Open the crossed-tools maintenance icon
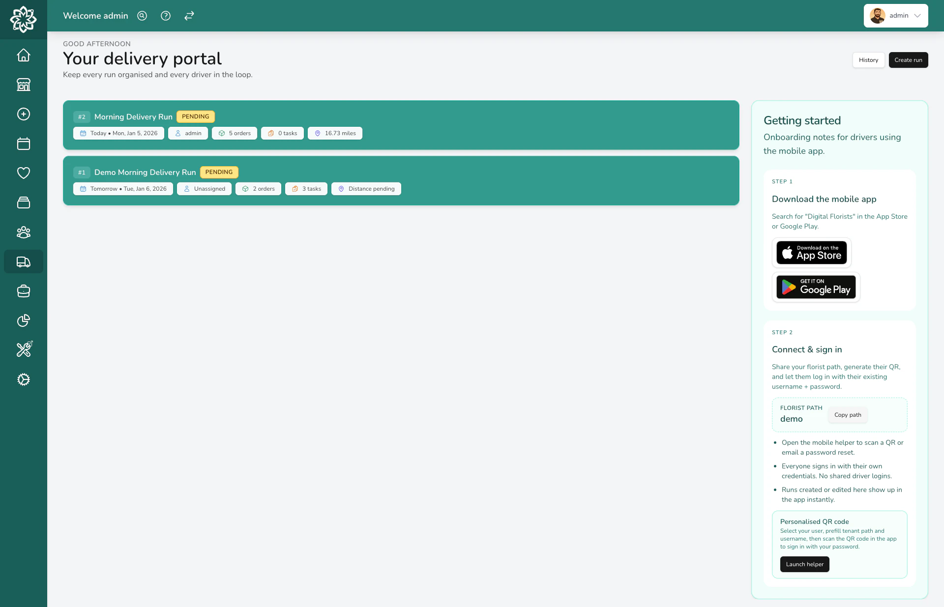The height and width of the screenshot is (607, 944). pyautogui.click(x=23, y=349)
